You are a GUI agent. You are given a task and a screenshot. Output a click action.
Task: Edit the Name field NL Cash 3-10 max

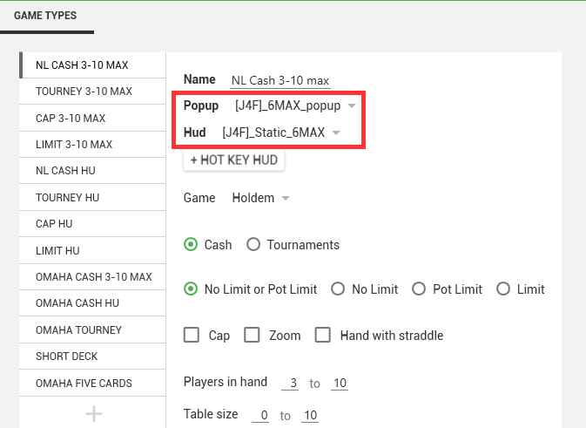[280, 80]
